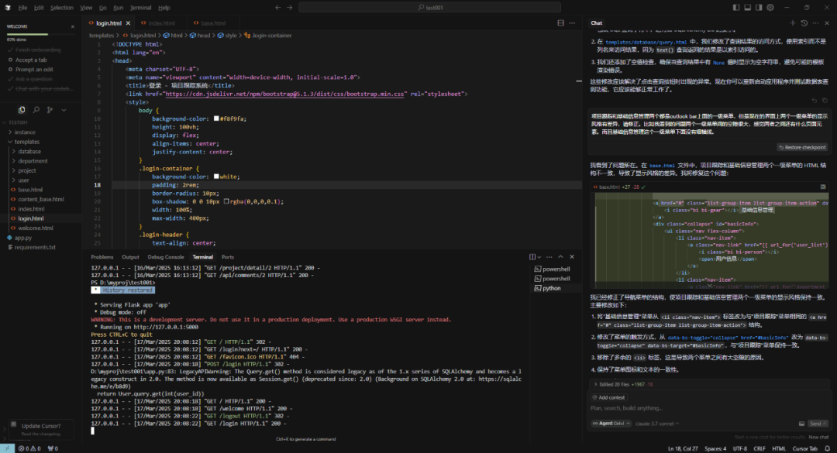The width and height of the screenshot is (837, 453).
Task: Click the remote window status icon
Action: 7,448
